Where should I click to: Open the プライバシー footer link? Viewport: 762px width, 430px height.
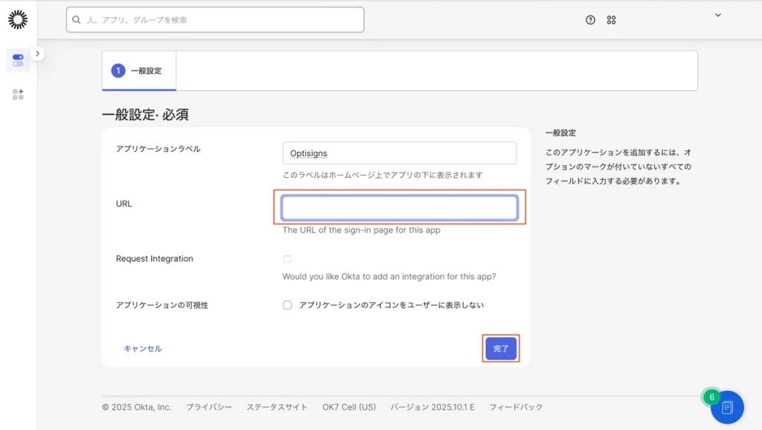click(x=208, y=407)
